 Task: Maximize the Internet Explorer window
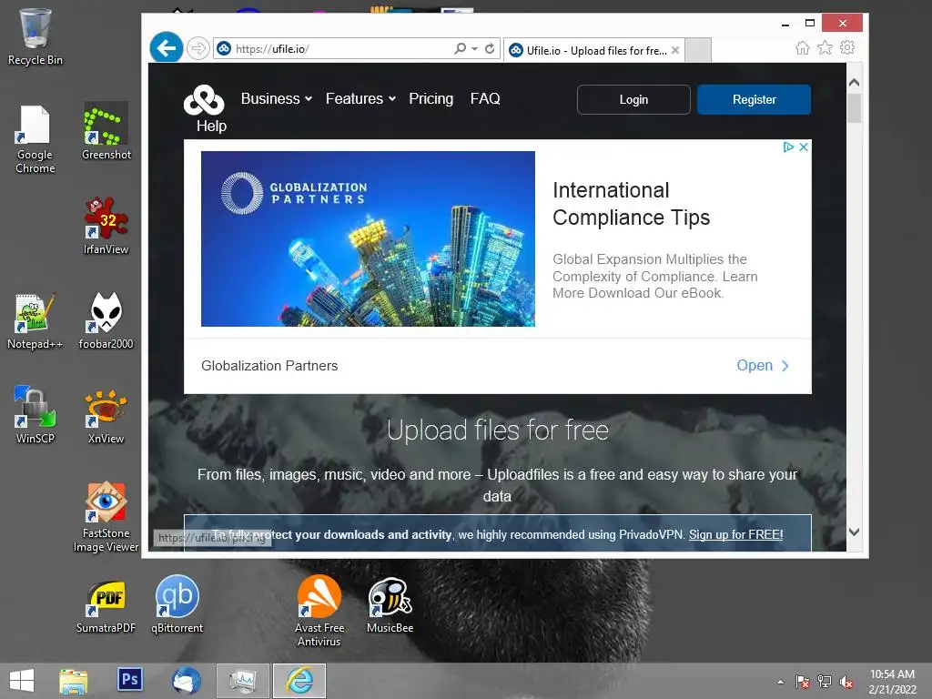[x=809, y=23]
